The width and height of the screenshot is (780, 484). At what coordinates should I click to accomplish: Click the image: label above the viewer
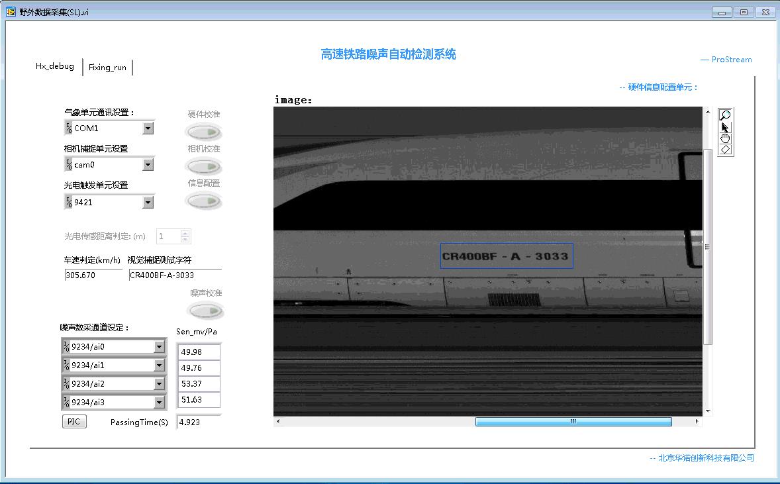(293, 100)
